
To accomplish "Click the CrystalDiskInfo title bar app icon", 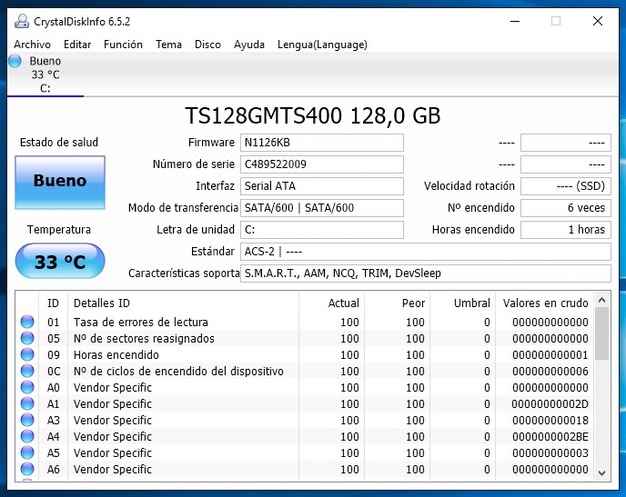I will (x=22, y=21).
